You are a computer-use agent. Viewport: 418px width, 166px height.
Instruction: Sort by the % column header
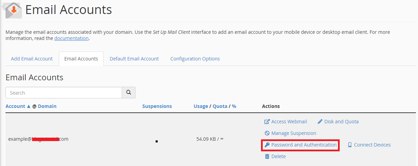[x=234, y=106]
